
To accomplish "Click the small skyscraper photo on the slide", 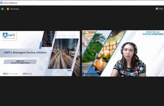I will [x=48, y=39].
